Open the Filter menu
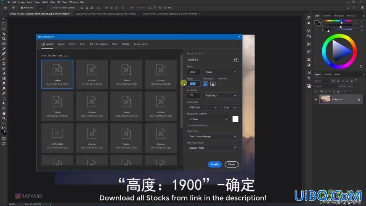 (x=52, y=2)
